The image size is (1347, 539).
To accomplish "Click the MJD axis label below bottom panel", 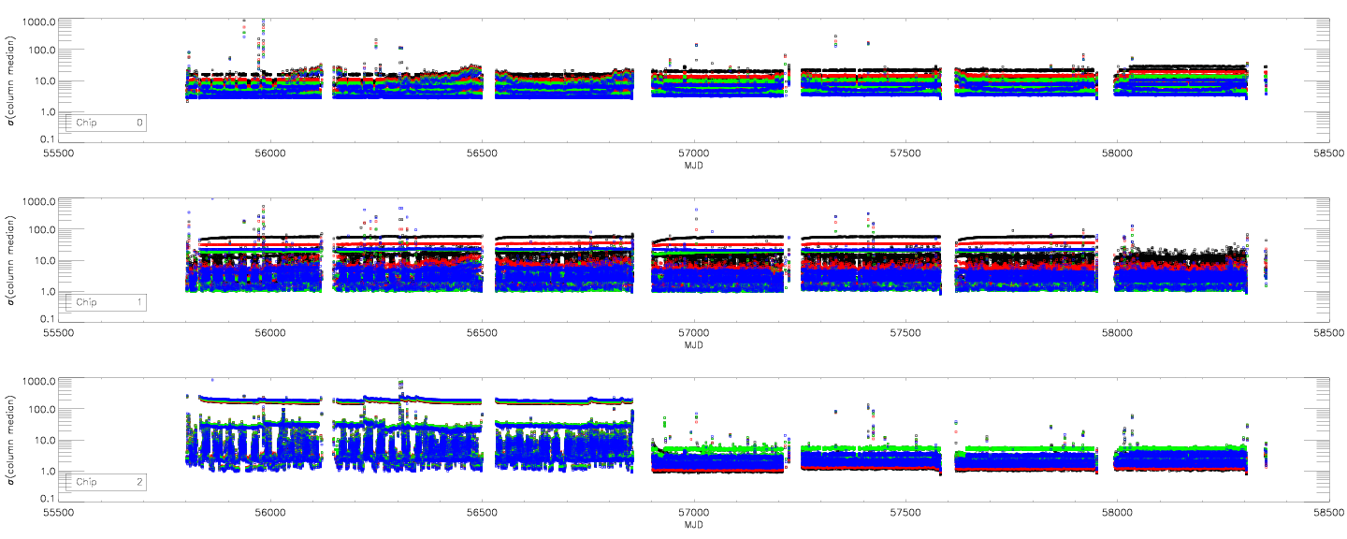I will [693, 526].
